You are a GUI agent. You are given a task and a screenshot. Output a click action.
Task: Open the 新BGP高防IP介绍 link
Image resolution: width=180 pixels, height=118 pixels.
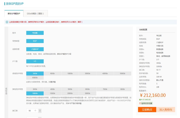tap(64, 54)
